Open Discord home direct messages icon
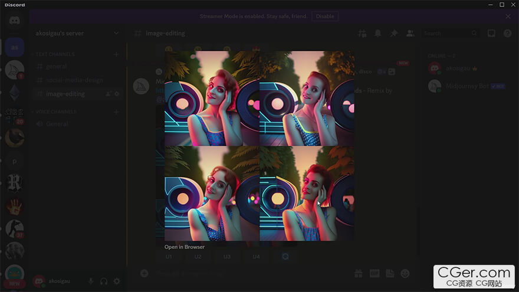 pos(14,21)
